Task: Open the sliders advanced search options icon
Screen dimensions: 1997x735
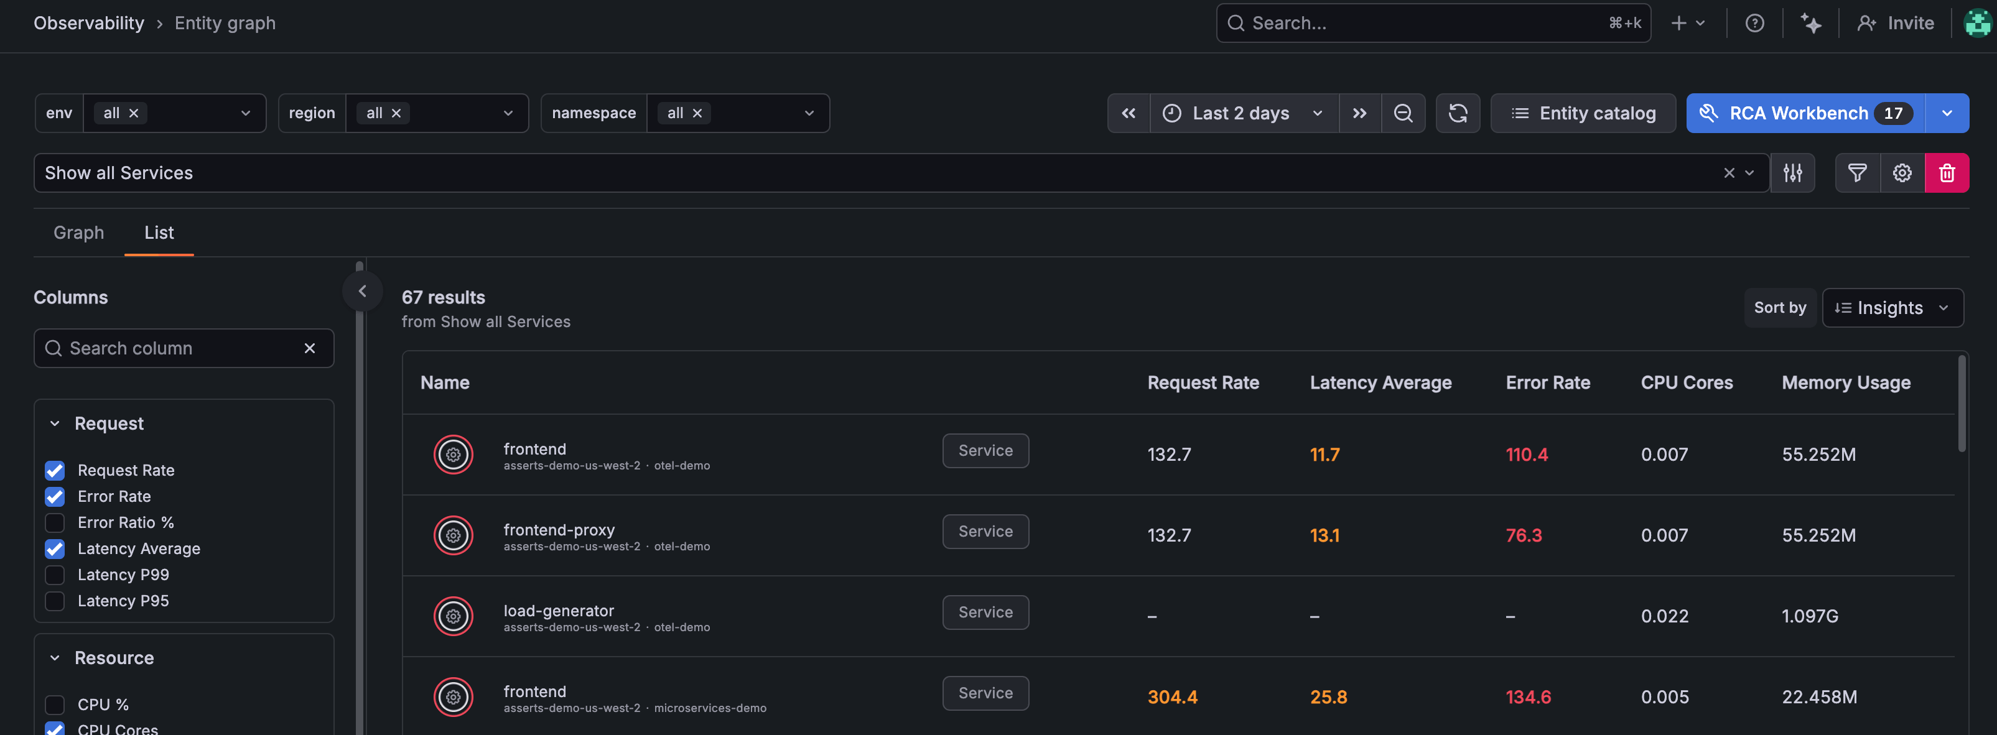Action: (1792, 173)
